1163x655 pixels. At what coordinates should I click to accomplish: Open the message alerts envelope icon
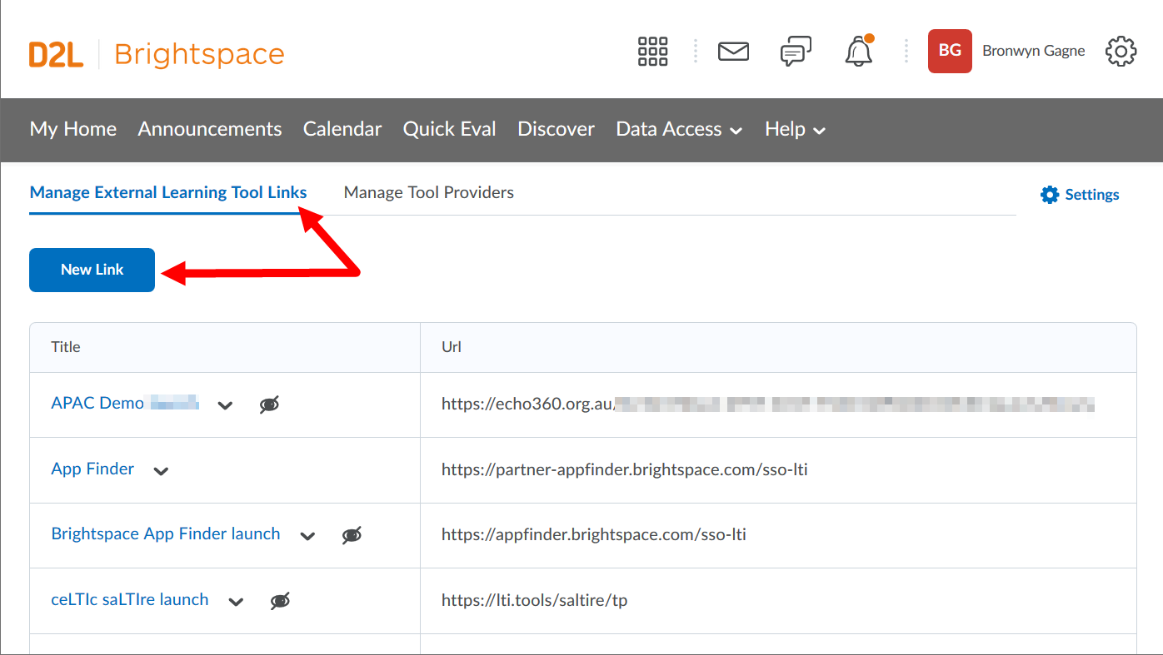tap(733, 52)
